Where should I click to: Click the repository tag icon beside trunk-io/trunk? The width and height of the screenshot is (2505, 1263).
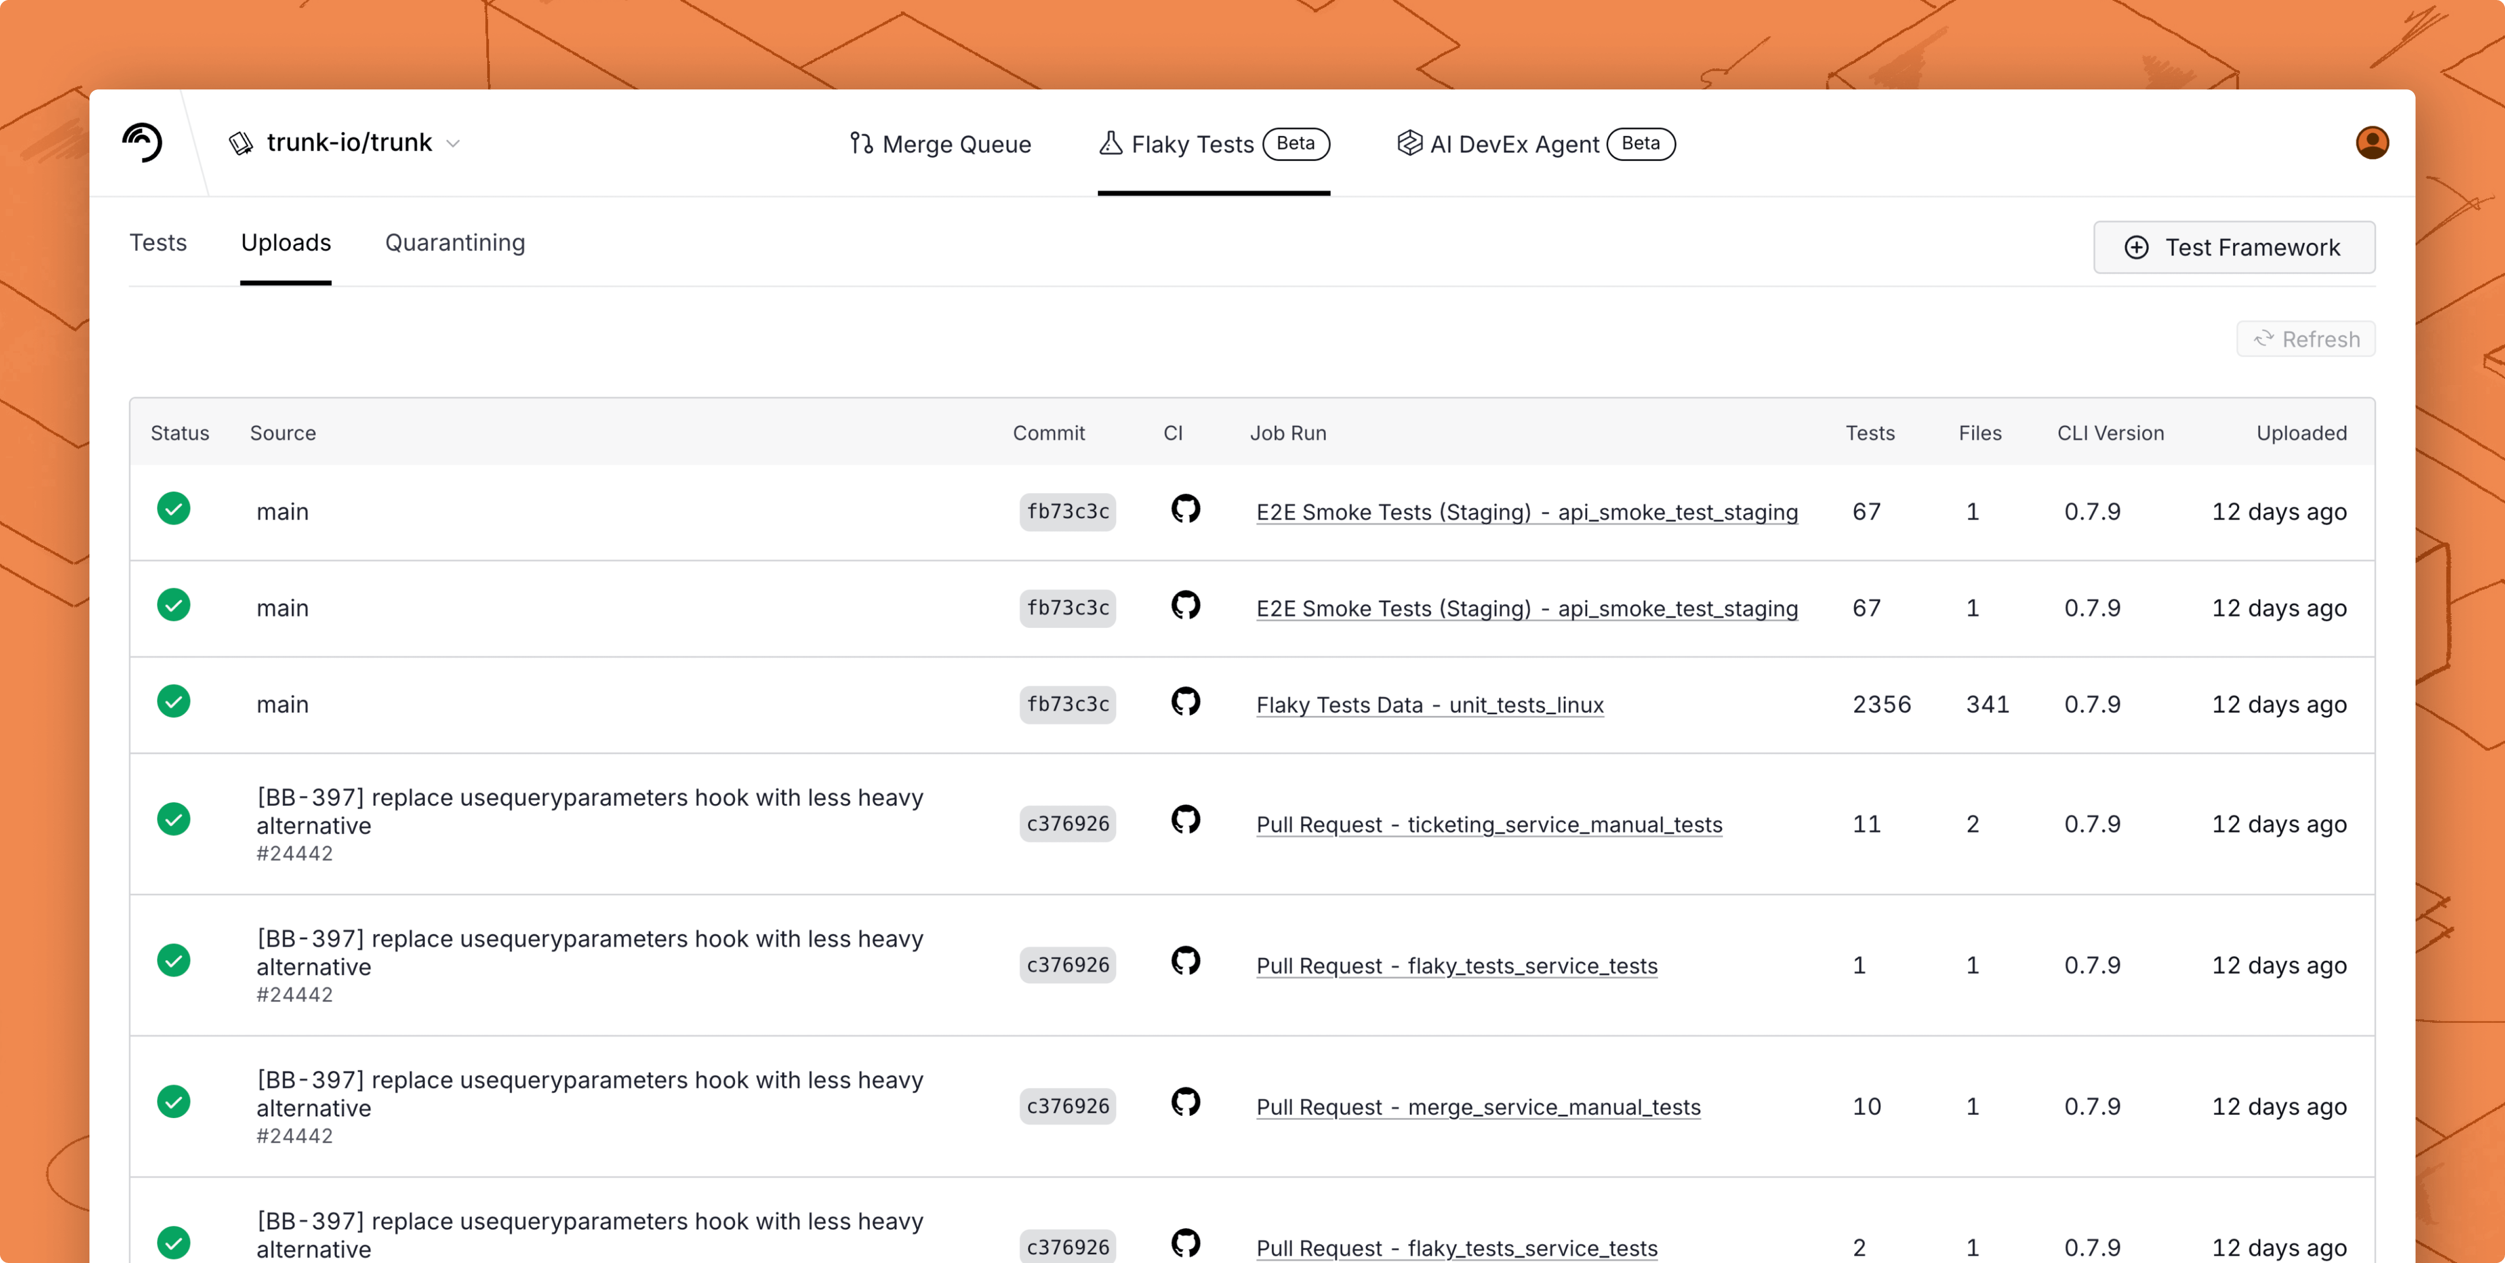coord(241,144)
